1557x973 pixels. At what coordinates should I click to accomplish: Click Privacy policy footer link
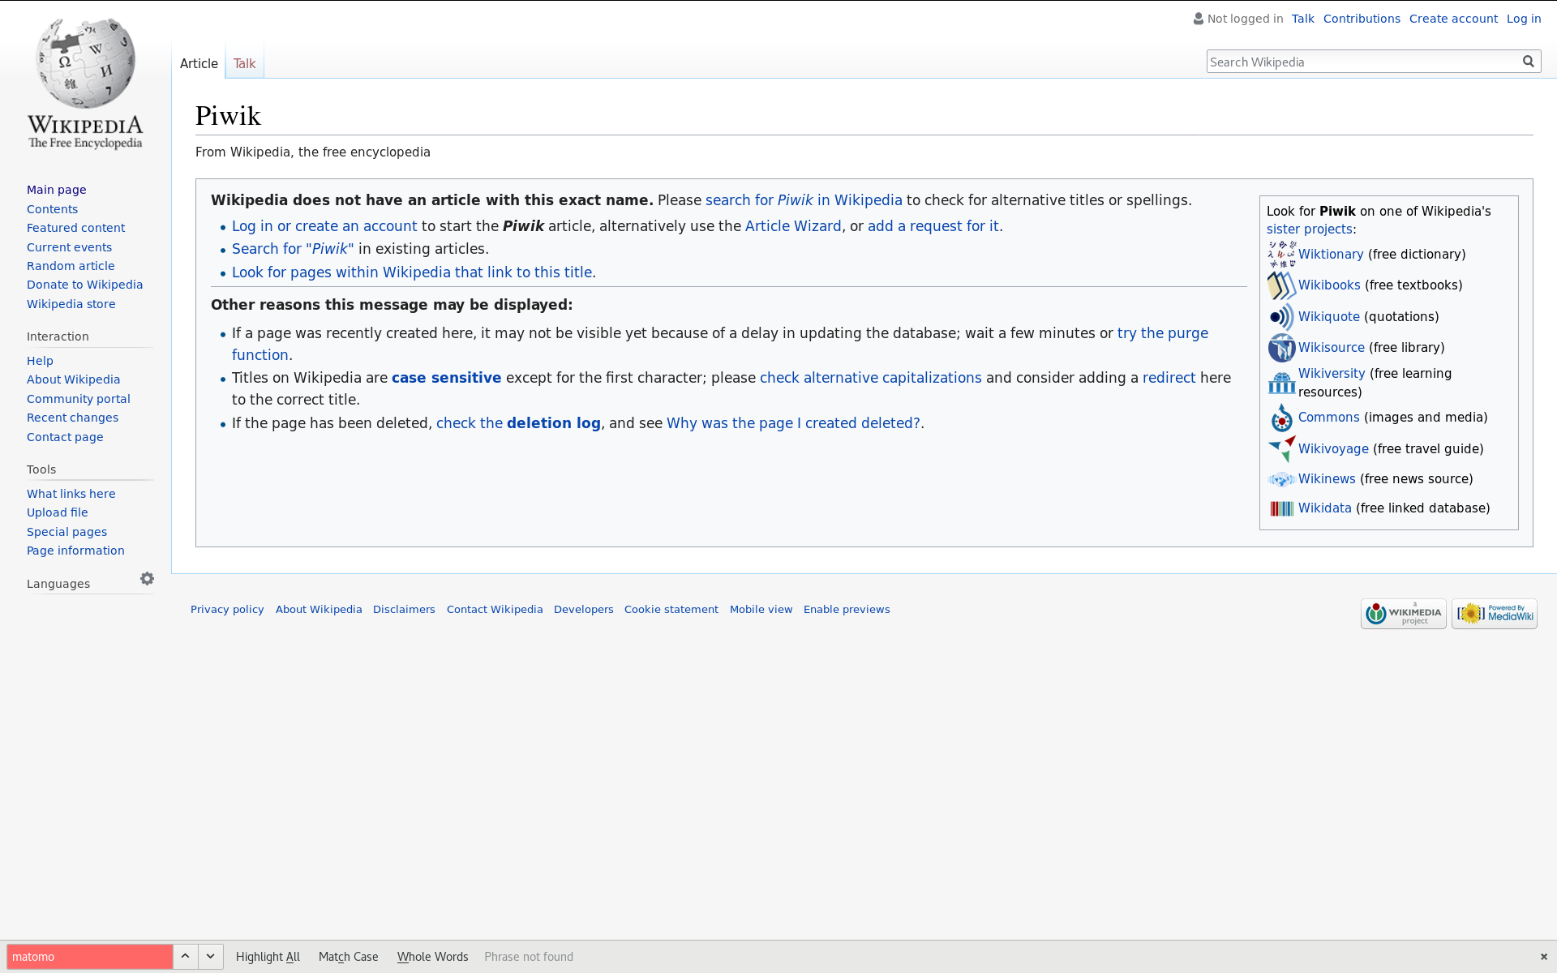[x=227, y=610]
